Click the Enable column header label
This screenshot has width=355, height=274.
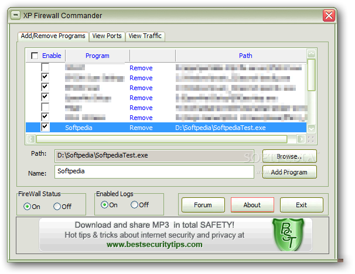coord(52,56)
